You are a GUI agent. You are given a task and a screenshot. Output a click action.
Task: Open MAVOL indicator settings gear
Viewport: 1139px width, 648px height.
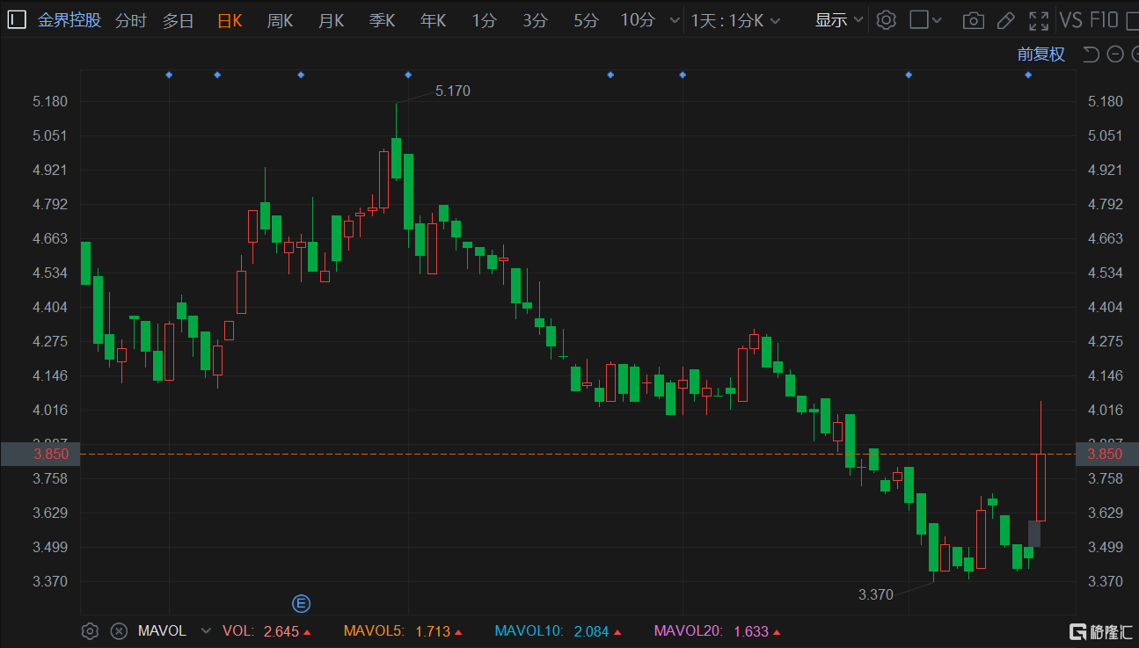90,630
